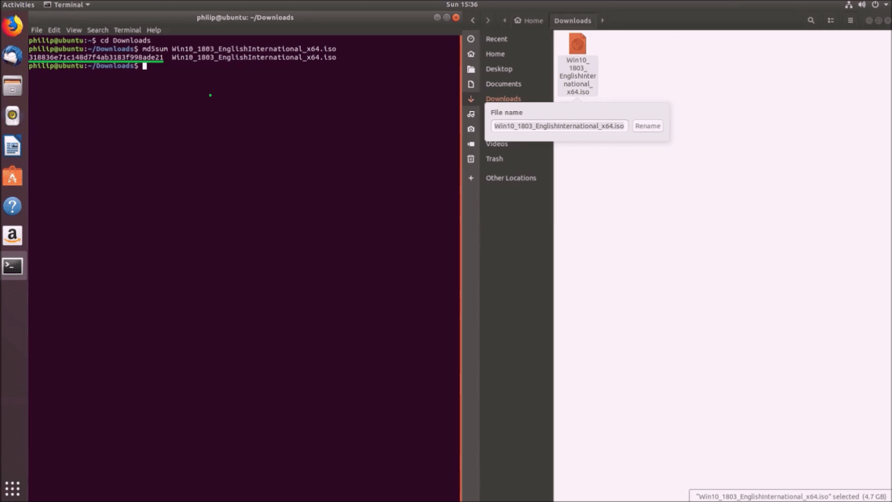Screen dimensions: 892x502
Task: Open Trash from the Files sidebar
Action: (494, 159)
